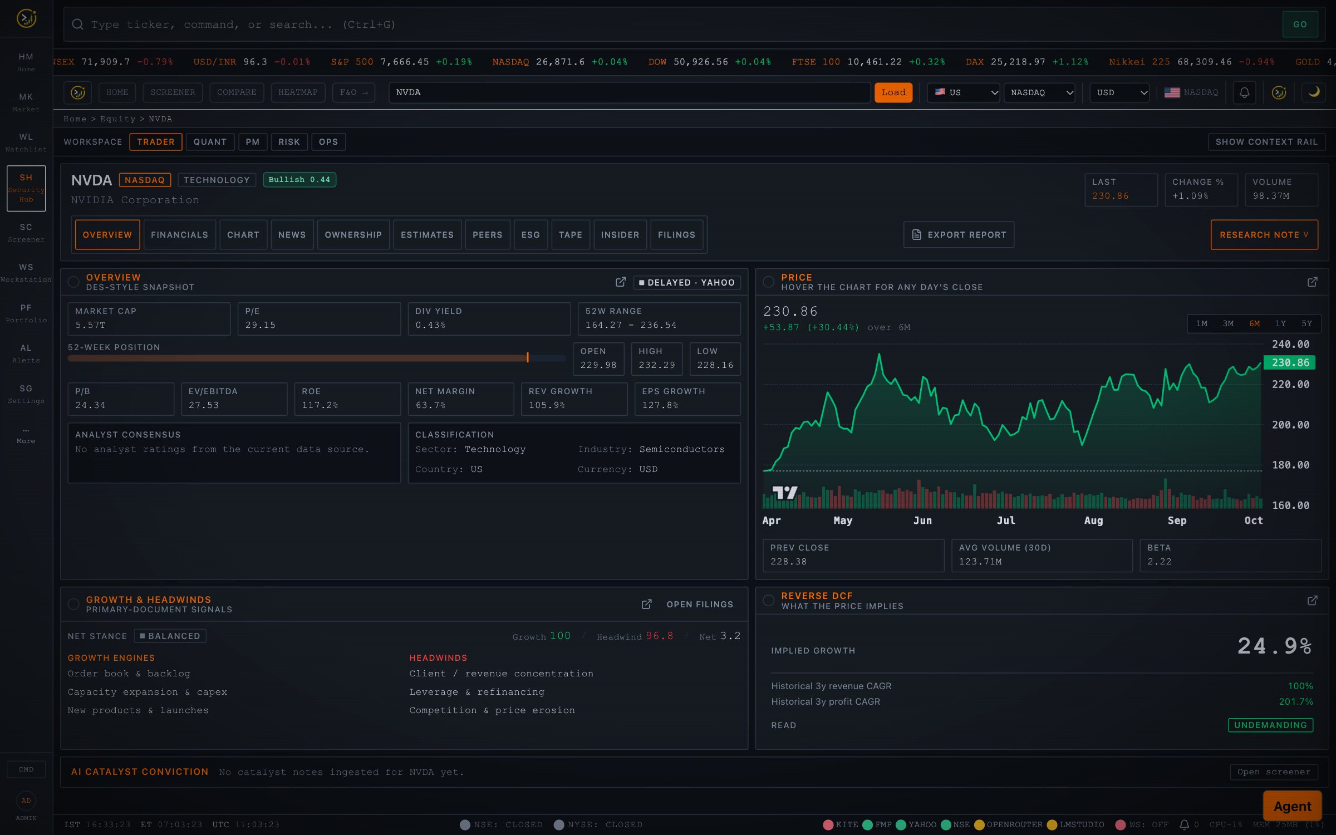Toggle the Price panel selection circle
This screenshot has width=1336, height=835.
pyautogui.click(x=769, y=282)
